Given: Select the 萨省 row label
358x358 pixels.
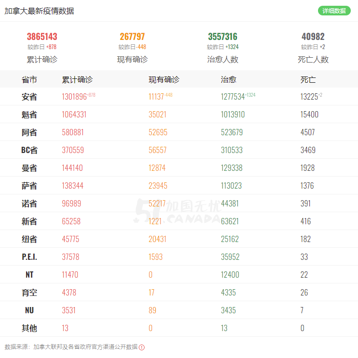Looking at the screenshot, I should [x=29, y=186].
